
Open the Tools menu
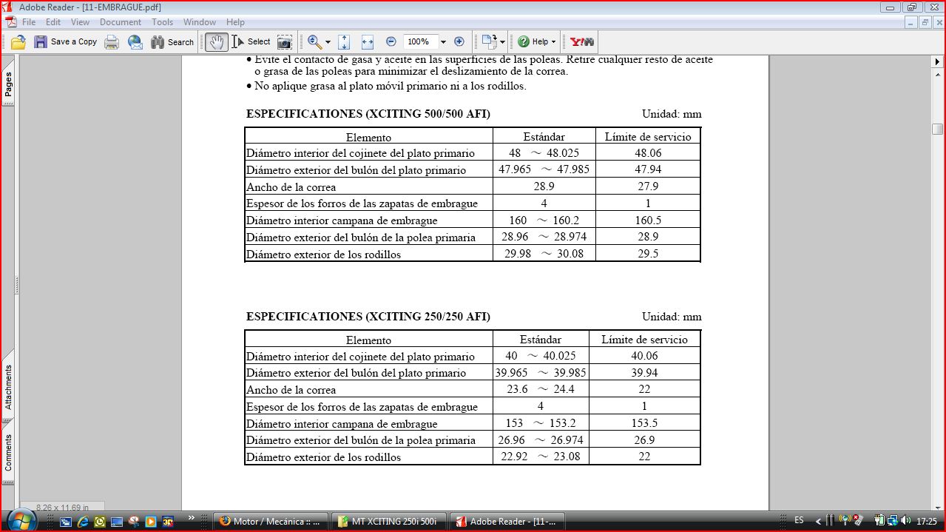162,22
